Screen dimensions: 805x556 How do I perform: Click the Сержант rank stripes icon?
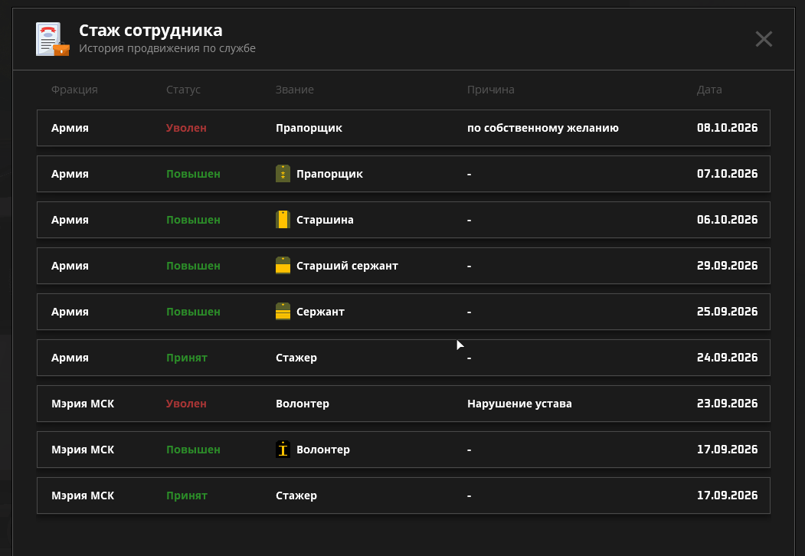[x=283, y=312]
